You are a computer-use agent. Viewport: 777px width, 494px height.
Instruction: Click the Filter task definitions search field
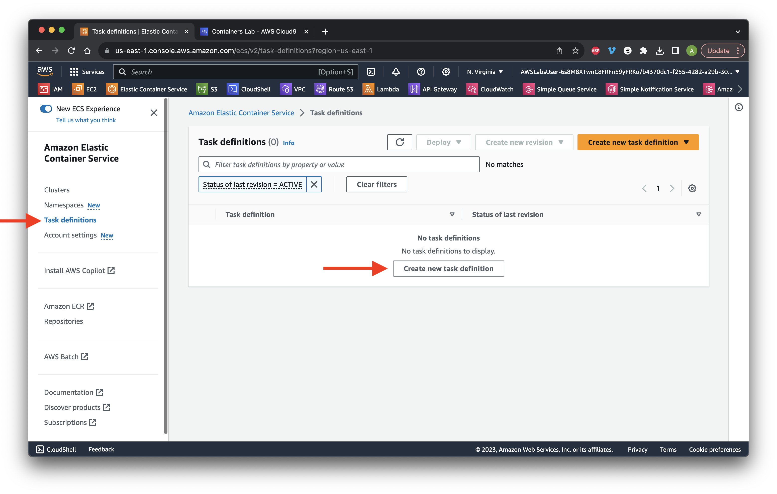(x=339, y=164)
